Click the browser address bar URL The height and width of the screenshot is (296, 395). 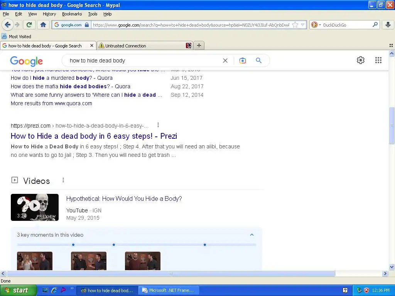(x=191, y=25)
